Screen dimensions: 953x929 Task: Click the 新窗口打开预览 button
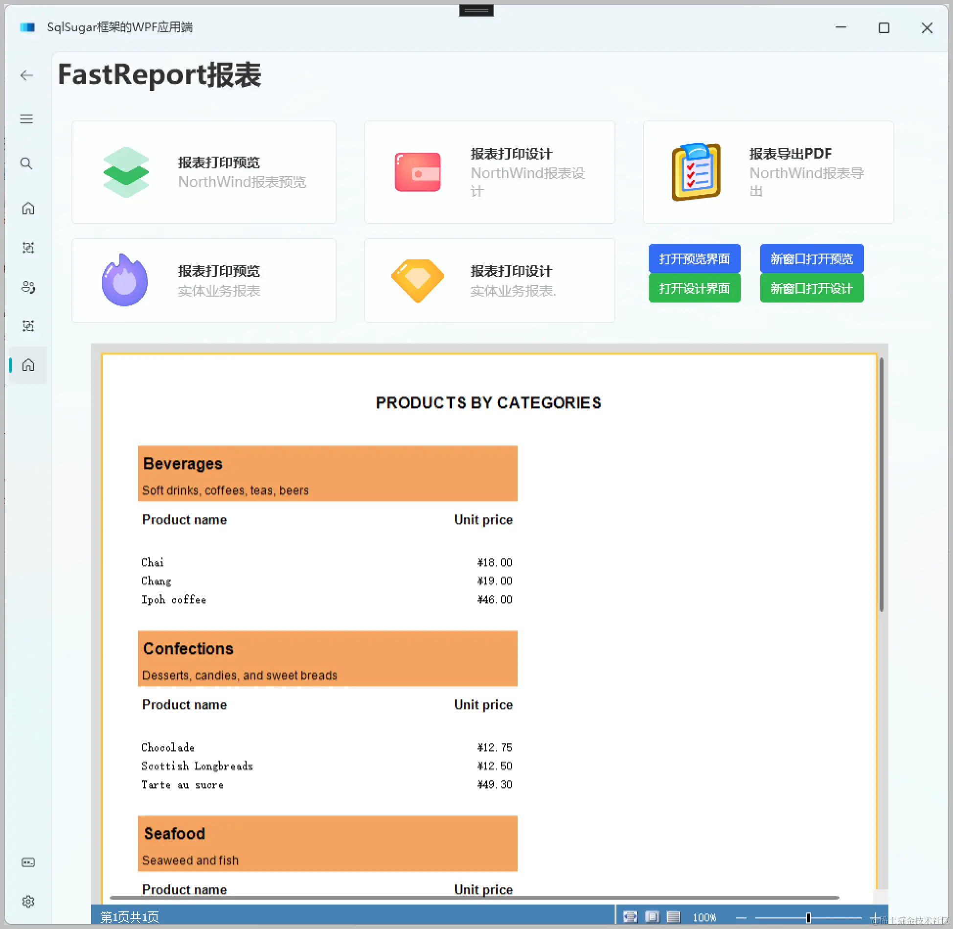[812, 258]
